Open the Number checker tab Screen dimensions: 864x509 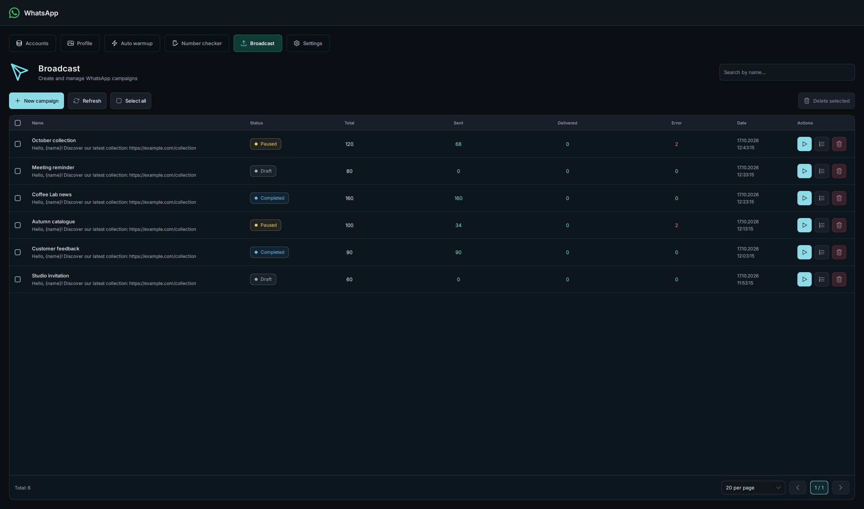point(197,43)
